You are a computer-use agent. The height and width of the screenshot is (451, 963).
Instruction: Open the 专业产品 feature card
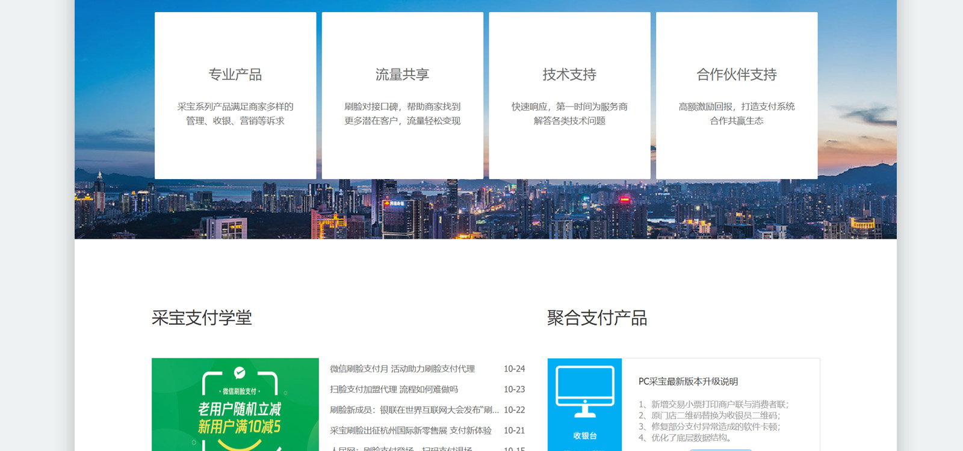235,96
